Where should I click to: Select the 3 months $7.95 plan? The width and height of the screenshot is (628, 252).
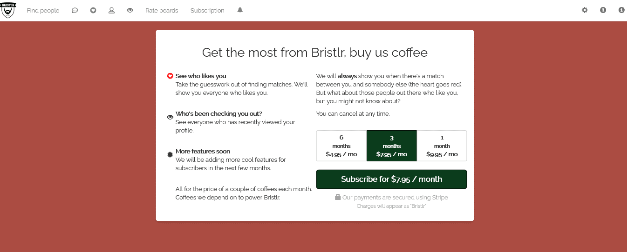point(392,146)
